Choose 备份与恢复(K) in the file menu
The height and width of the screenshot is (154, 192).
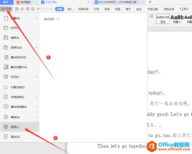20,107
